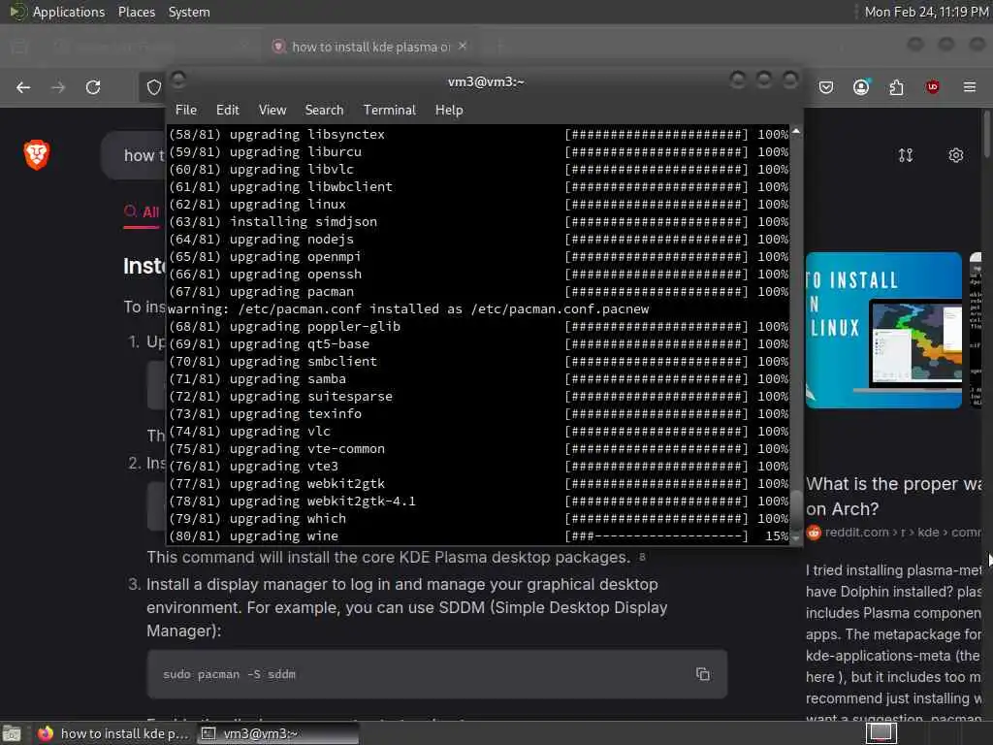Click the 'upgrading linux' line in terminal

tap(478, 204)
